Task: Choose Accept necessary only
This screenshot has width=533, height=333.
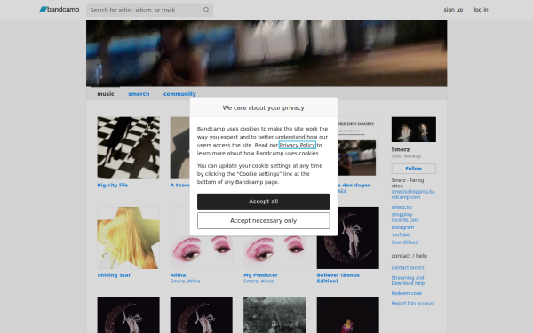Action: click(264, 221)
